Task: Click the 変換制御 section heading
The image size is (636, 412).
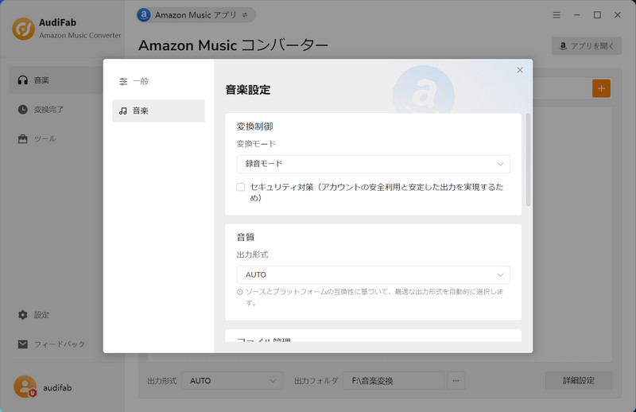Action: tap(254, 126)
